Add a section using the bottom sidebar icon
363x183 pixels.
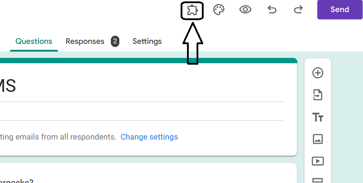[318, 180]
